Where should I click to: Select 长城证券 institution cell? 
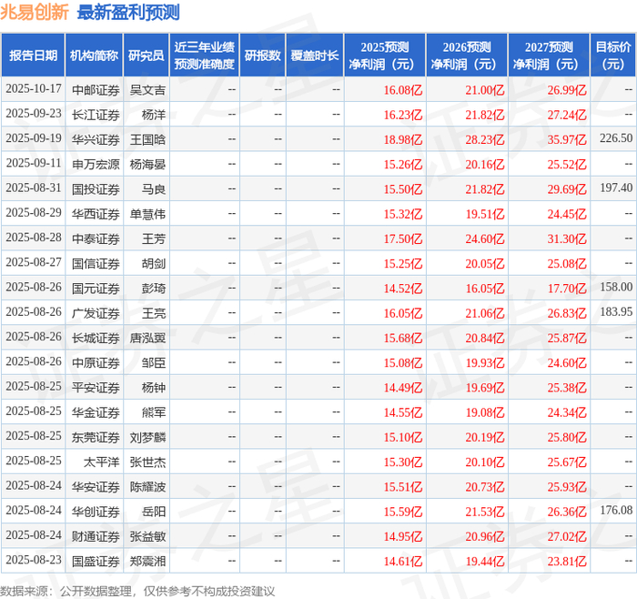point(96,338)
